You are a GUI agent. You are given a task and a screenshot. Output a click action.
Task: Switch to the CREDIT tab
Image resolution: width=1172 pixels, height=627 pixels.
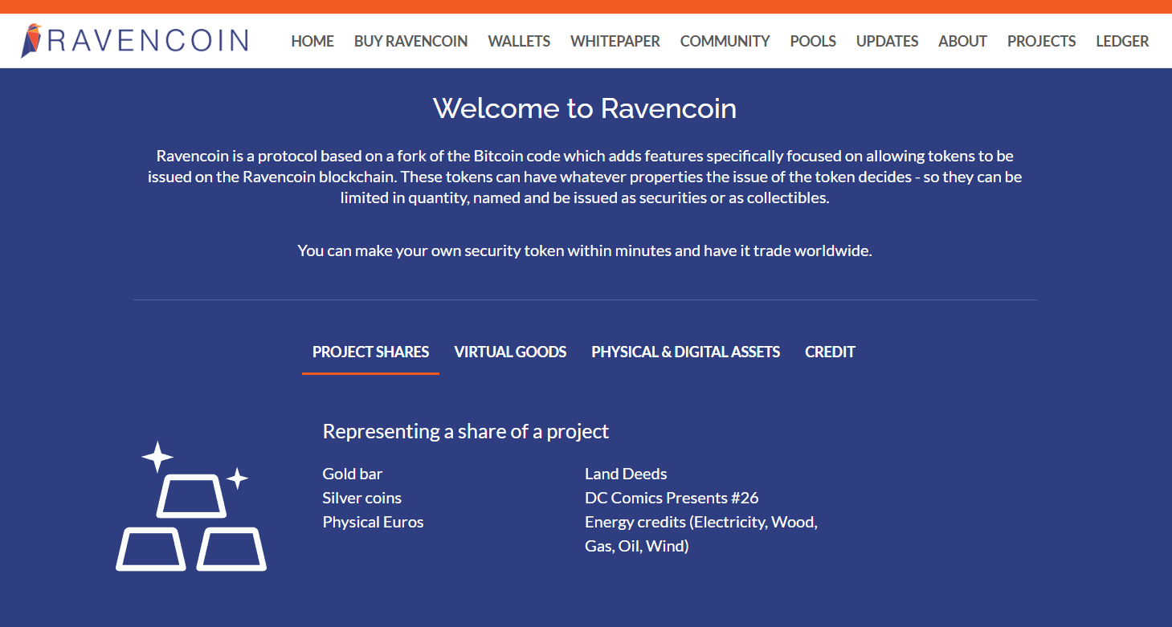pyautogui.click(x=830, y=352)
